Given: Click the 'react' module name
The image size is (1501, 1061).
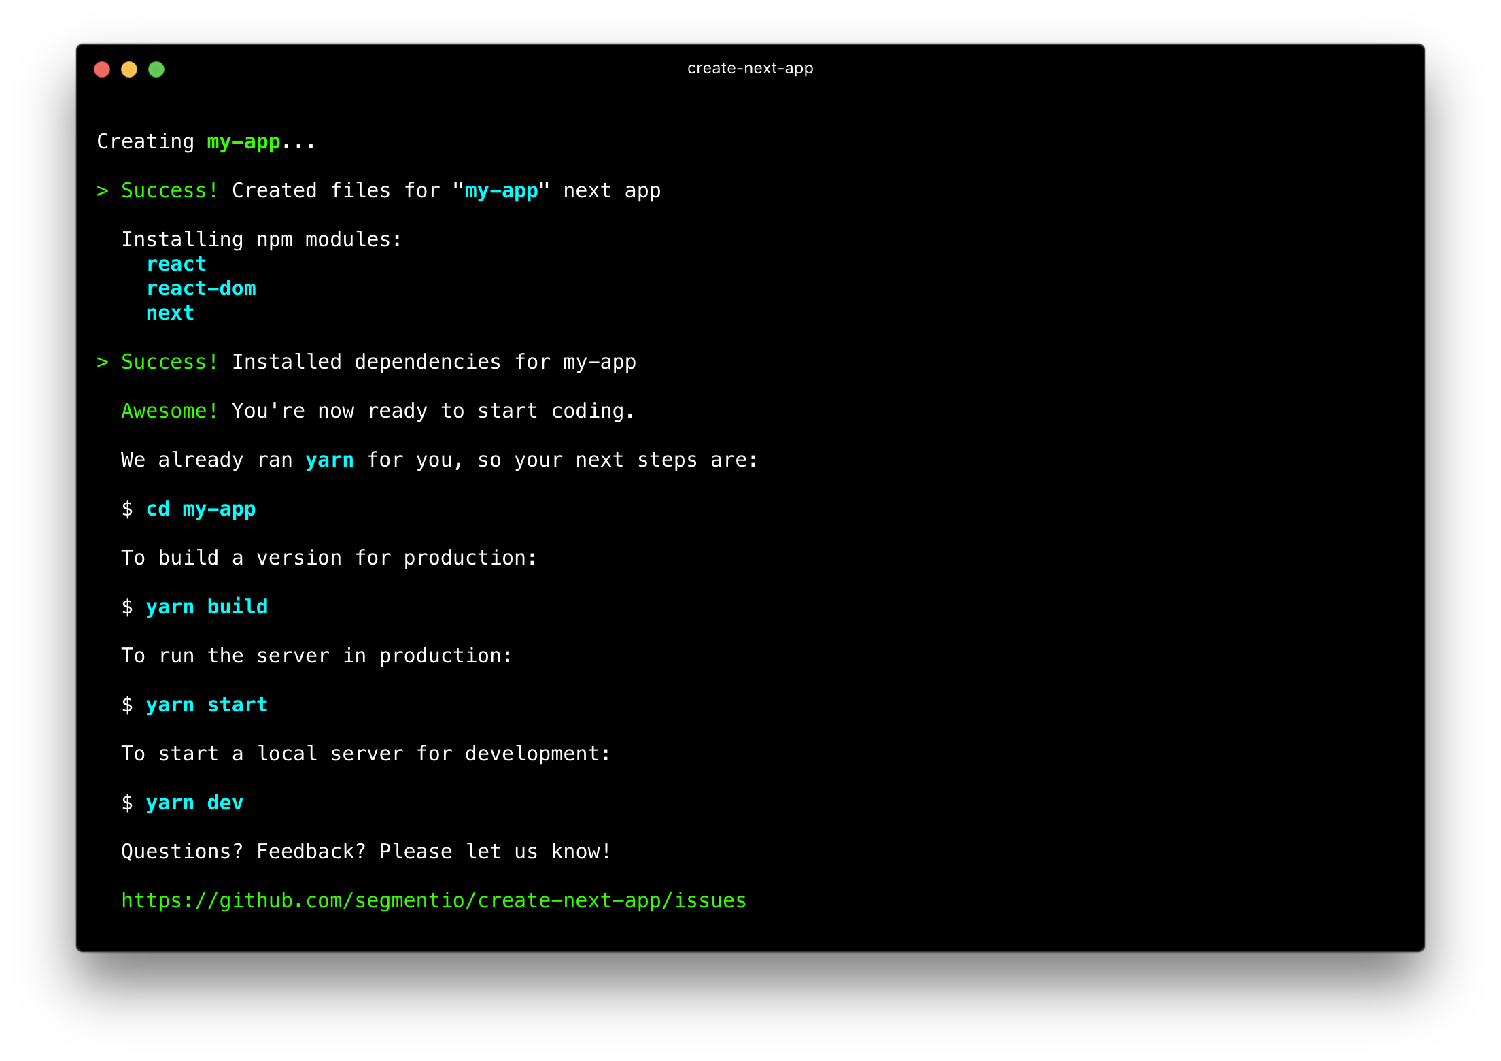Looking at the screenshot, I should tap(176, 264).
